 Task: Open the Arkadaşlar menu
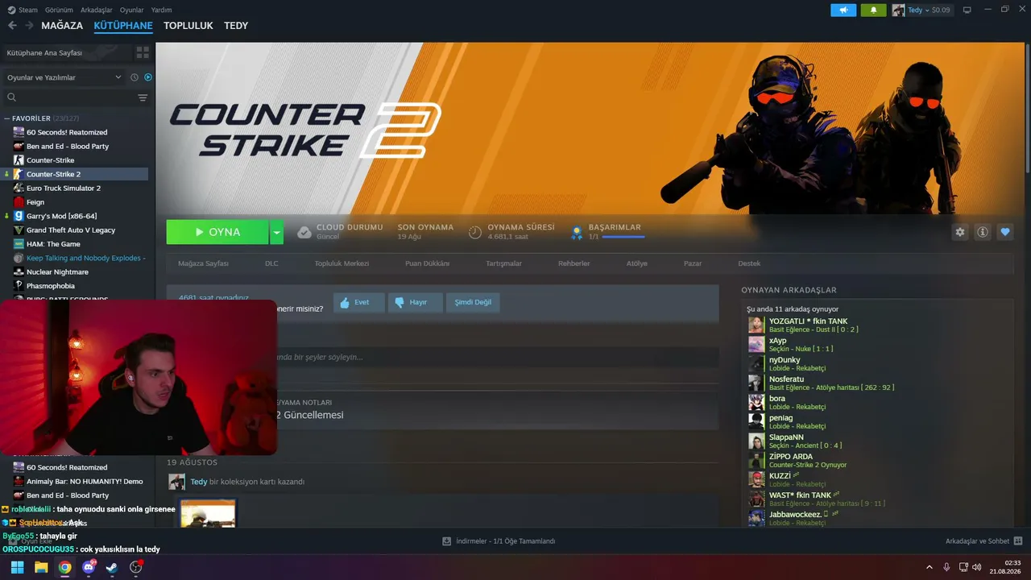pos(97,10)
